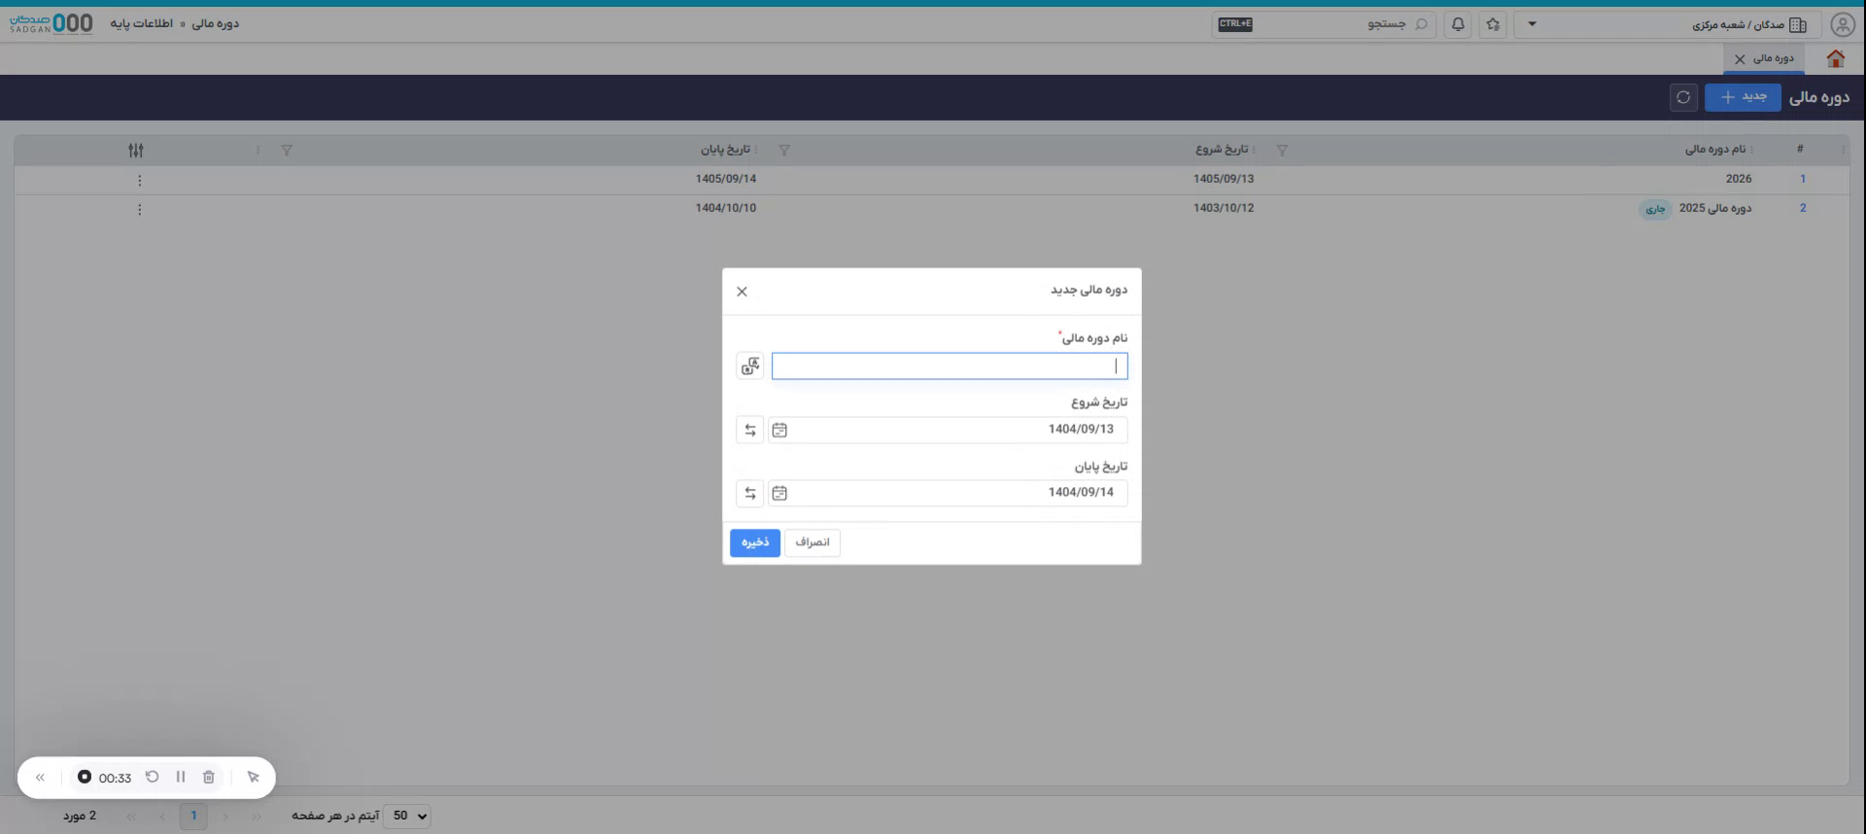Open the calendar picker for تاریخ پایان
The height and width of the screenshot is (834, 1866).
click(x=779, y=493)
